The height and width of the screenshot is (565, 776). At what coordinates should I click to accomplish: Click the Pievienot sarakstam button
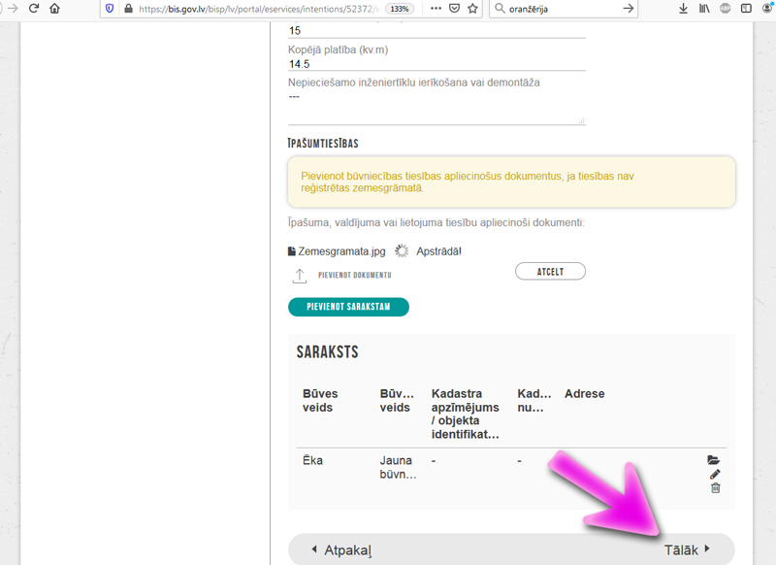tap(348, 307)
